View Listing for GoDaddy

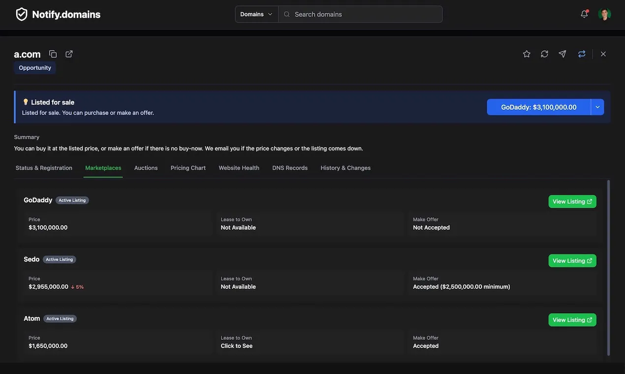[x=572, y=202]
